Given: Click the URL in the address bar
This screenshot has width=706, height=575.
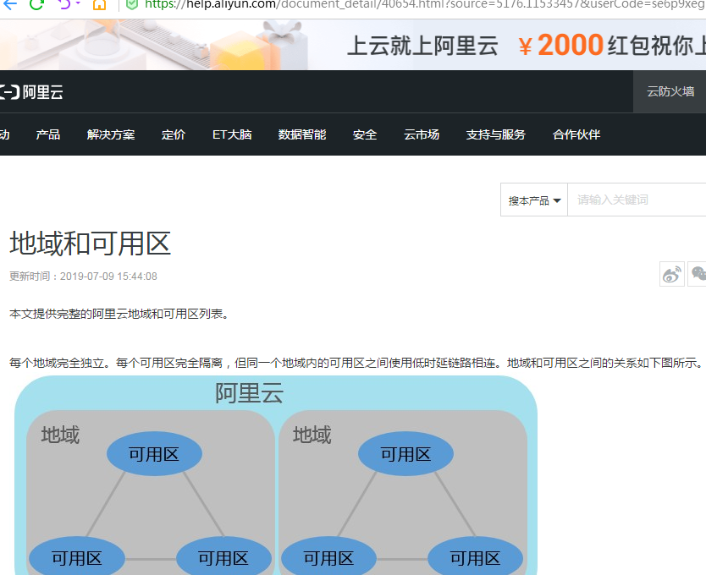Looking at the screenshot, I should pos(424,4).
